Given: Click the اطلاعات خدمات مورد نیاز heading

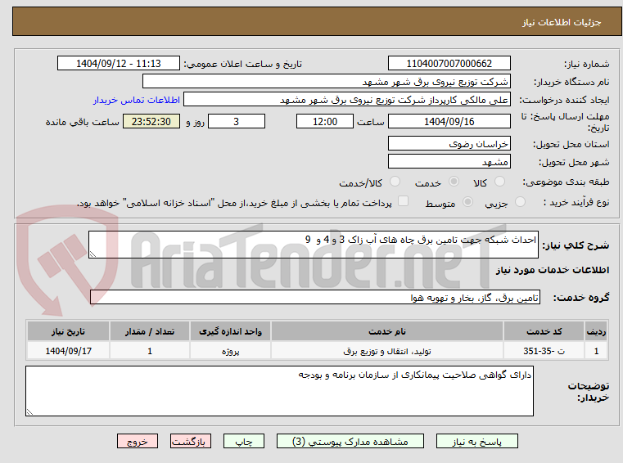Looking at the screenshot, I should coord(553,270).
